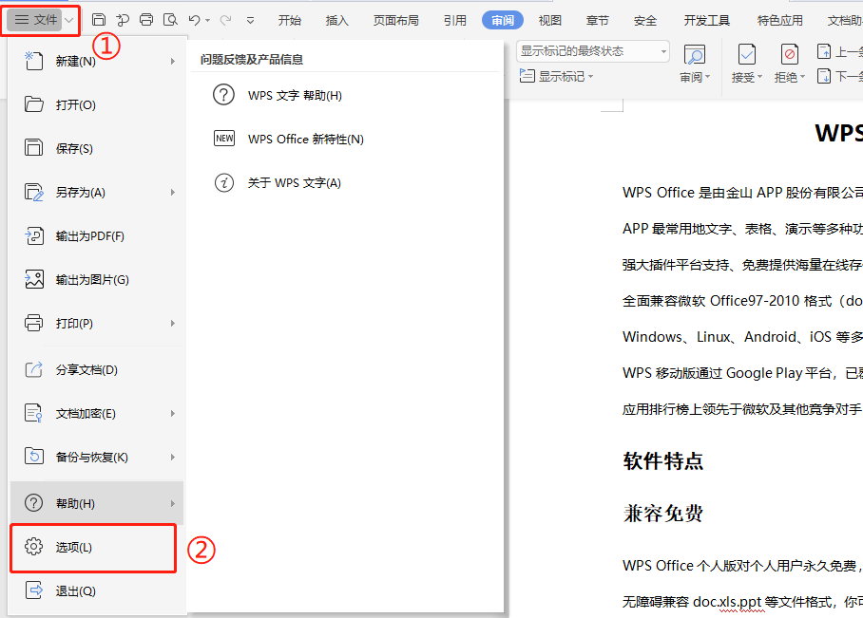Open the 安全 tab
Image resolution: width=863 pixels, height=618 pixels.
(x=645, y=20)
